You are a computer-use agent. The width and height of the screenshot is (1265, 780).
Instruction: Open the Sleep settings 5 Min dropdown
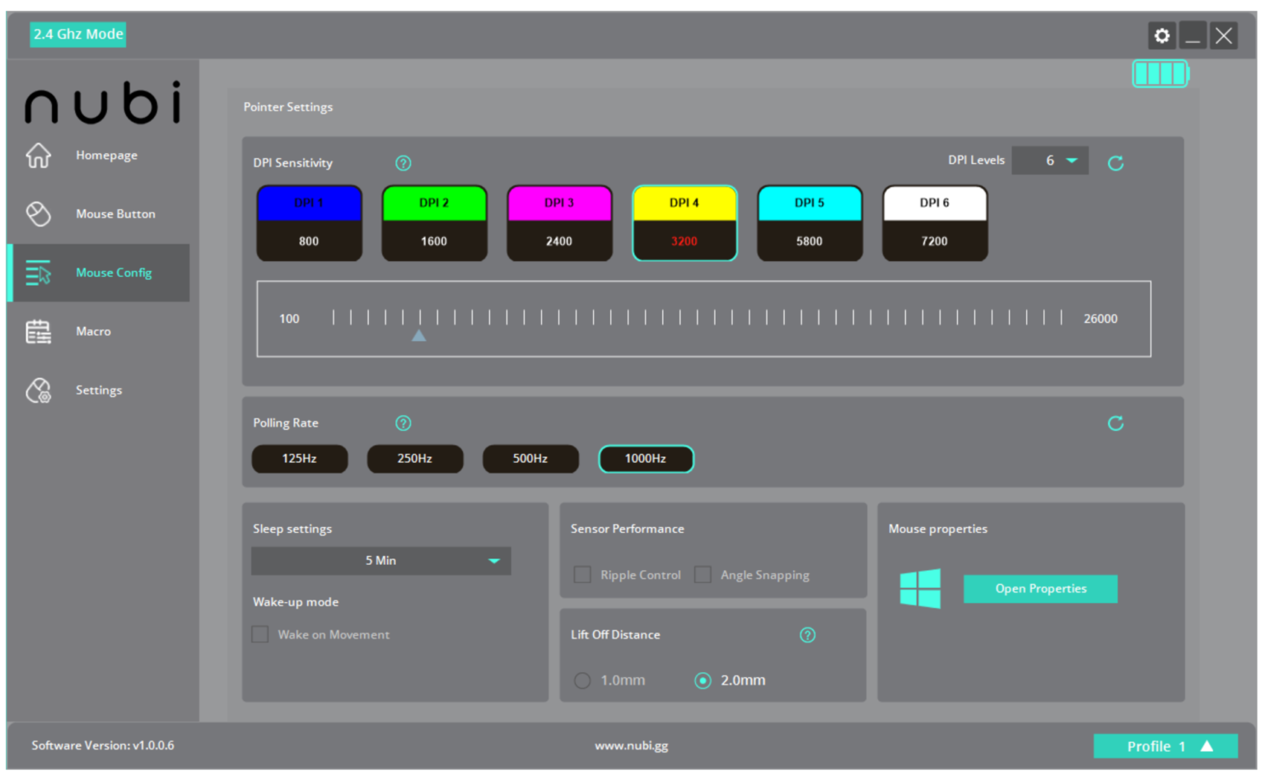click(x=380, y=561)
